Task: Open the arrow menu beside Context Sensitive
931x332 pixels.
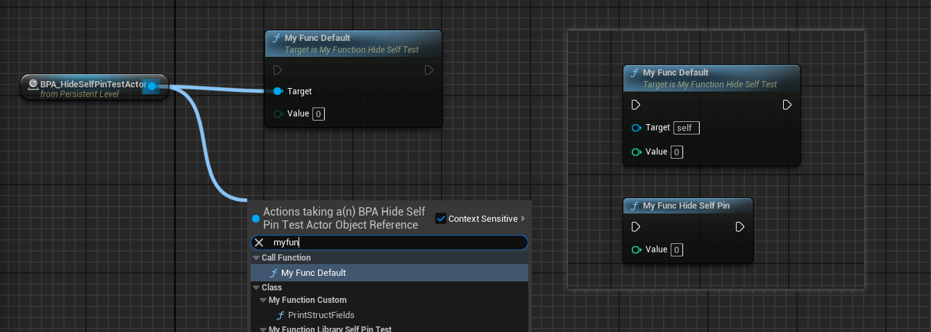Action: [x=523, y=219]
